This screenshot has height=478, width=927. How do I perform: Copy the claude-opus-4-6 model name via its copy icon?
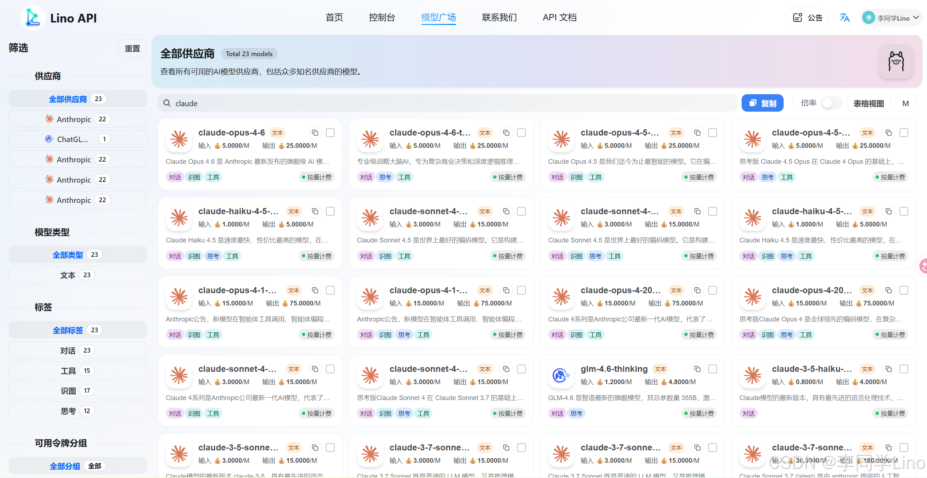point(315,133)
